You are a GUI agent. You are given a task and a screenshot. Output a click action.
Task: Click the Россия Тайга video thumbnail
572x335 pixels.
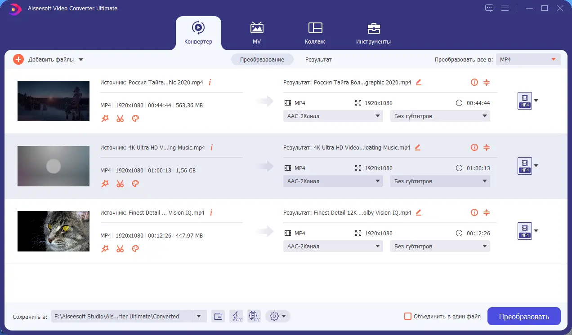(54, 101)
